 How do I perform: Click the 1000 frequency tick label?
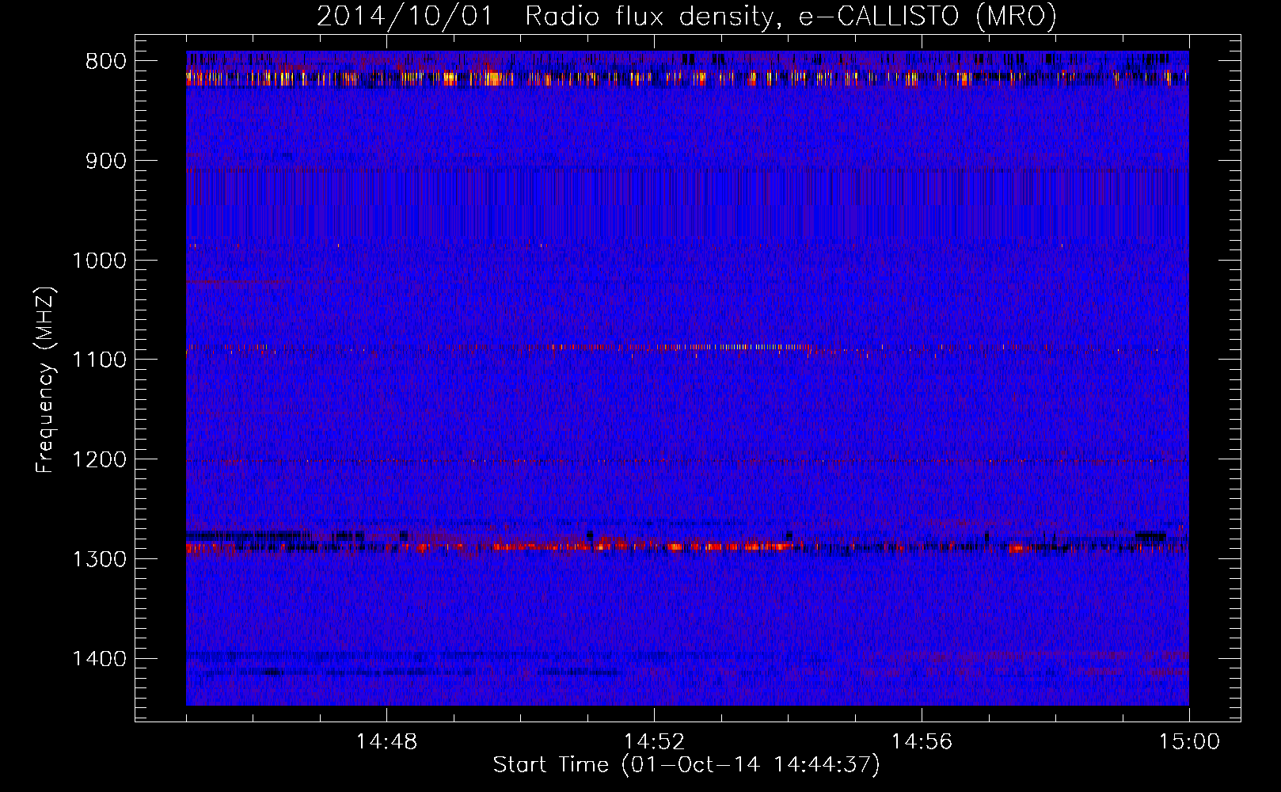click(100, 261)
